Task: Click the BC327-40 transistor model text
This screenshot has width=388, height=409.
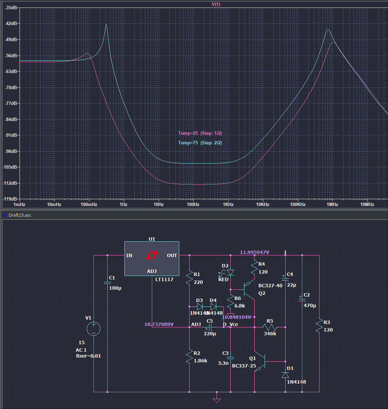Action: (270, 286)
